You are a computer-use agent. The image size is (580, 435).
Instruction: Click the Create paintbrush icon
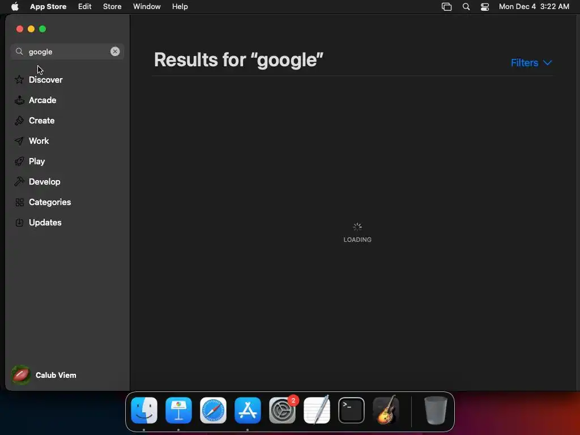click(x=19, y=120)
